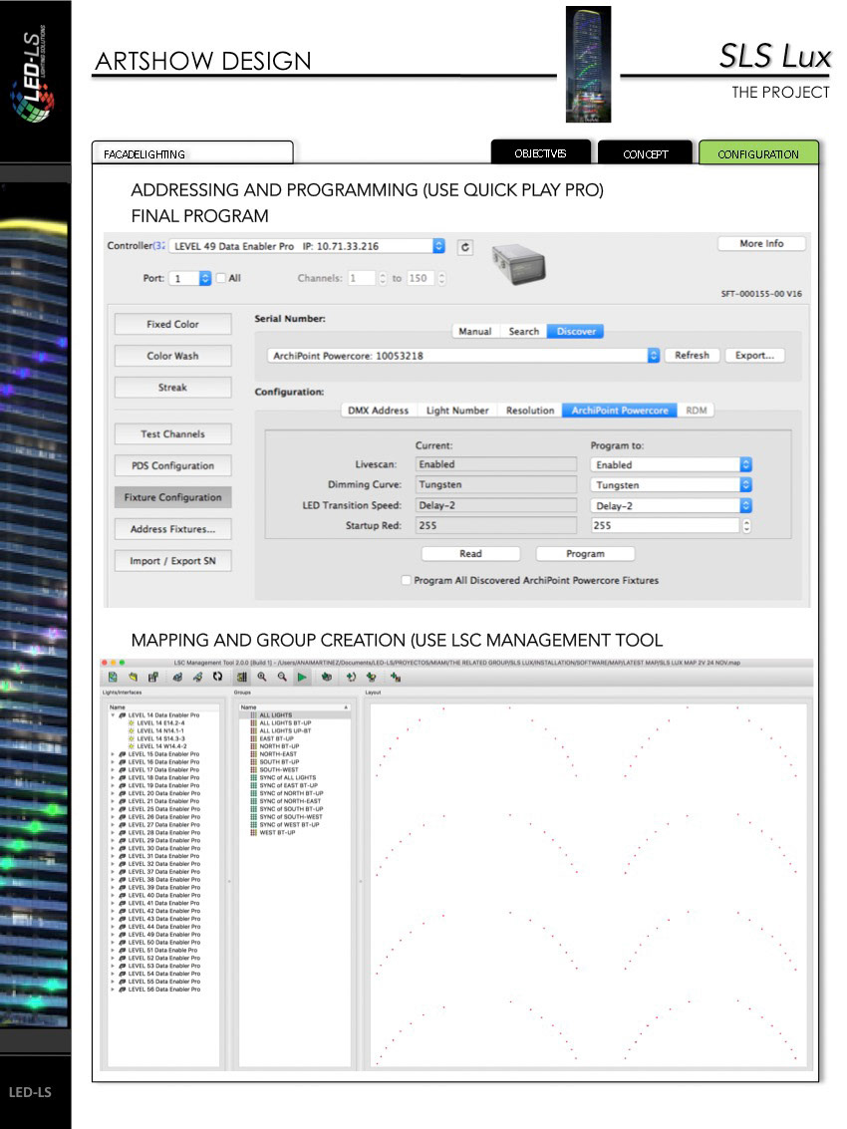Click the grid icon next to ALL LIGHTS group
This screenshot has height=1129, width=847.
[x=253, y=715]
